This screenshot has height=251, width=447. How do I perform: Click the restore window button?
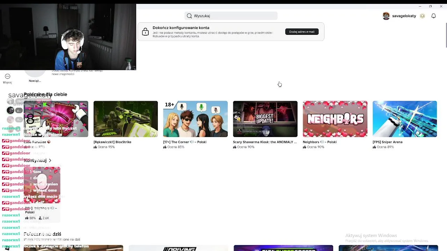point(430,6)
